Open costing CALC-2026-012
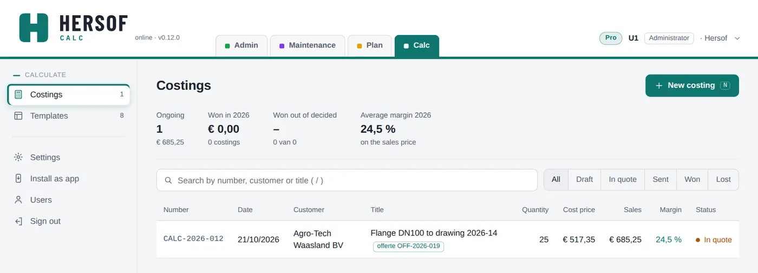Image resolution: width=758 pixels, height=273 pixels. click(x=193, y=239)
